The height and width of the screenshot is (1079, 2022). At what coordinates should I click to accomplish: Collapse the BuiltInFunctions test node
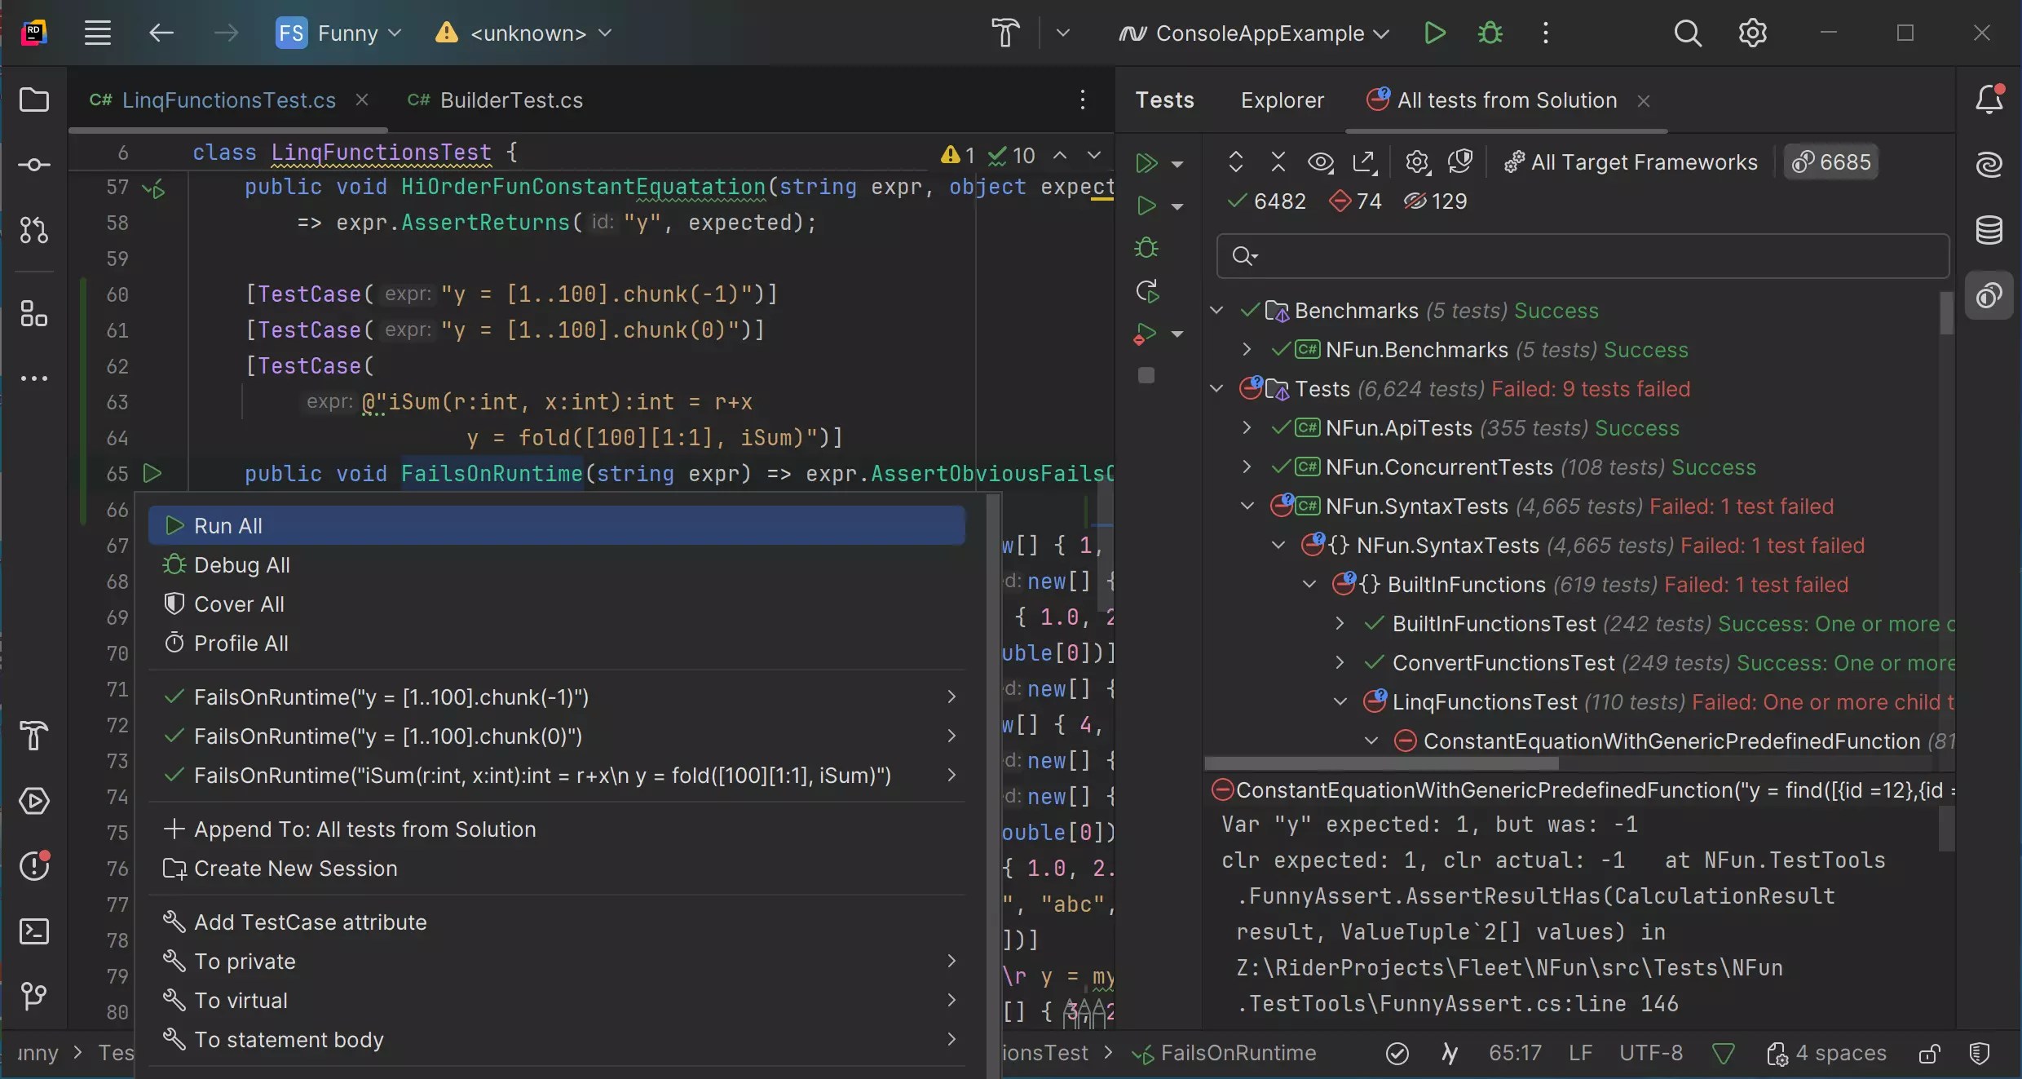pyautogui.click(x=1309, y=584)
